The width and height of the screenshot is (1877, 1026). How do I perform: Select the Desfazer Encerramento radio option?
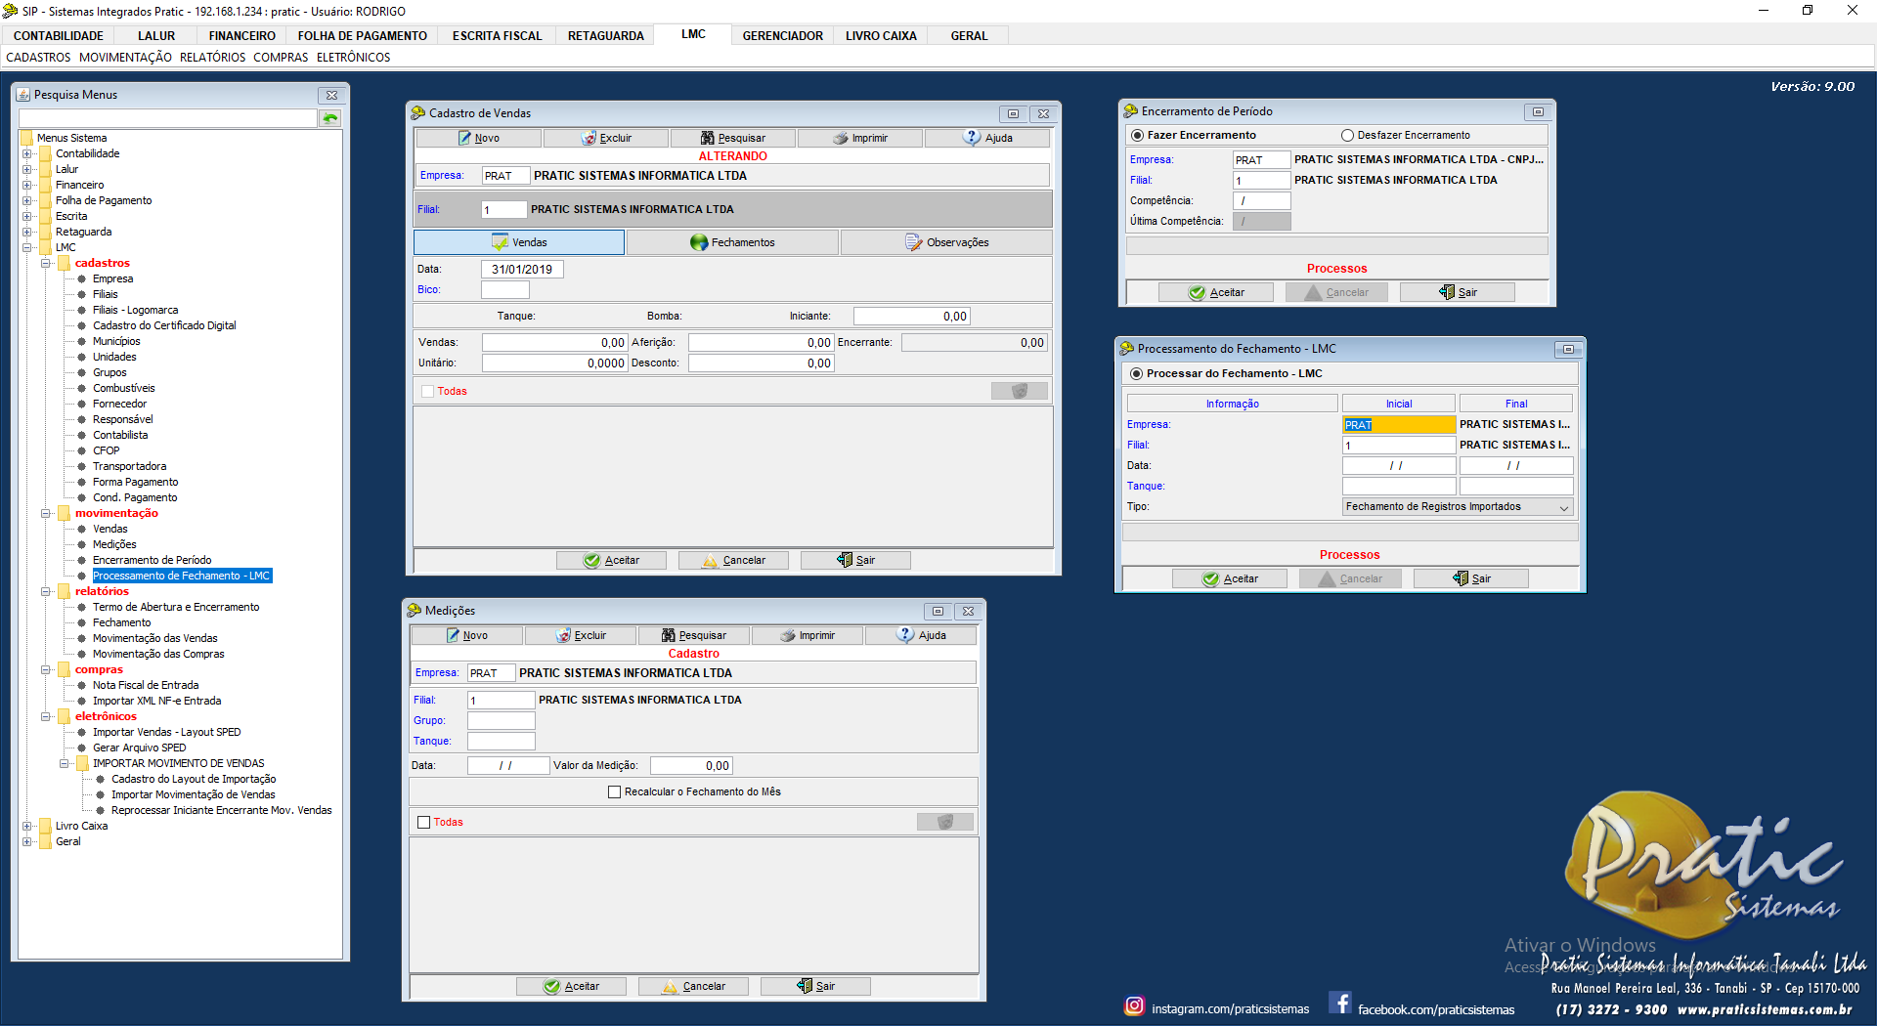pyautogui.click(x=1348, y=136)
